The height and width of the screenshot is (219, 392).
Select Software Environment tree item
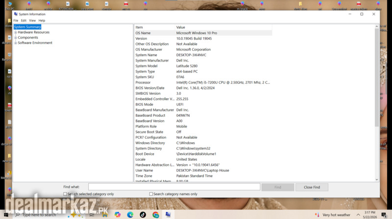tap(35, 43)
